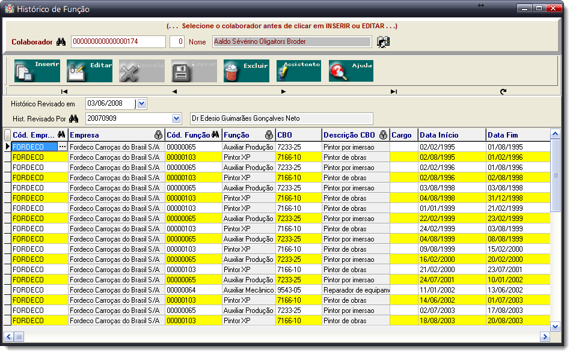Refresh records with navigator refresh icon

[503, 91]
